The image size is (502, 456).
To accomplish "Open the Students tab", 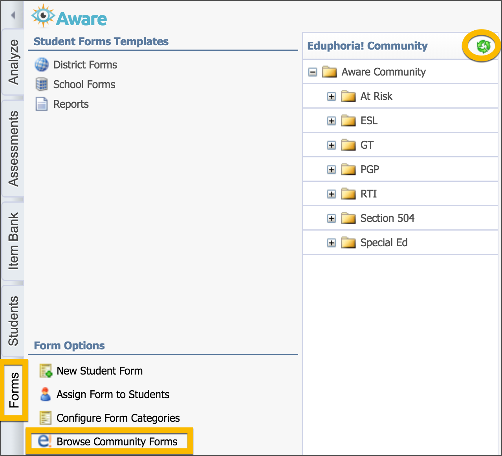I will pyautogui.click(x=13, y=321).
